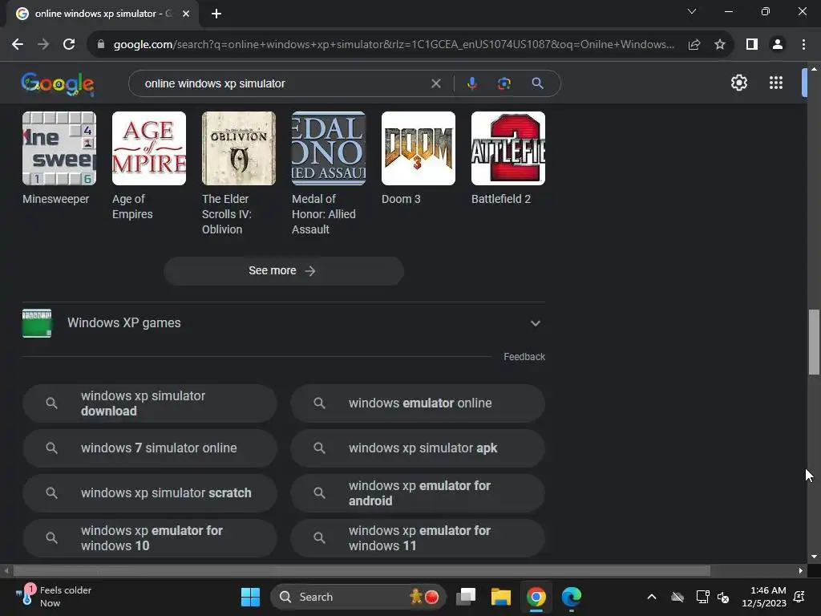The width and height of the screenshot is (821, 616).
Task: Go back with the browser back arrow
Action: tap(18, 45)
